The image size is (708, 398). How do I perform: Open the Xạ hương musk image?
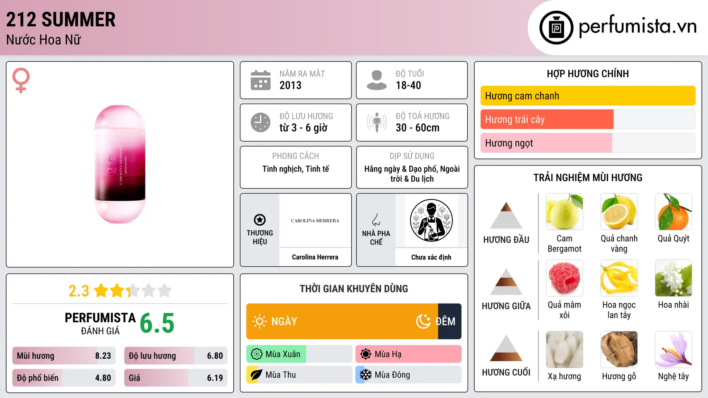[565, 350]
